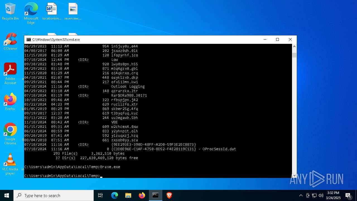Click the cmd vertical scrollbar thumb
Image resolution: width=357 pixels, height=201 pixels.
coord(294,55)
